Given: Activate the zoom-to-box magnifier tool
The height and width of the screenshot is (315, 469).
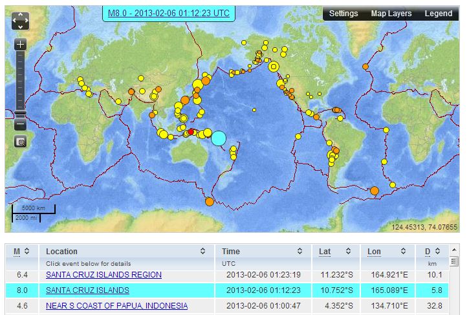Looking at the screenshot, I should [20, 141].
